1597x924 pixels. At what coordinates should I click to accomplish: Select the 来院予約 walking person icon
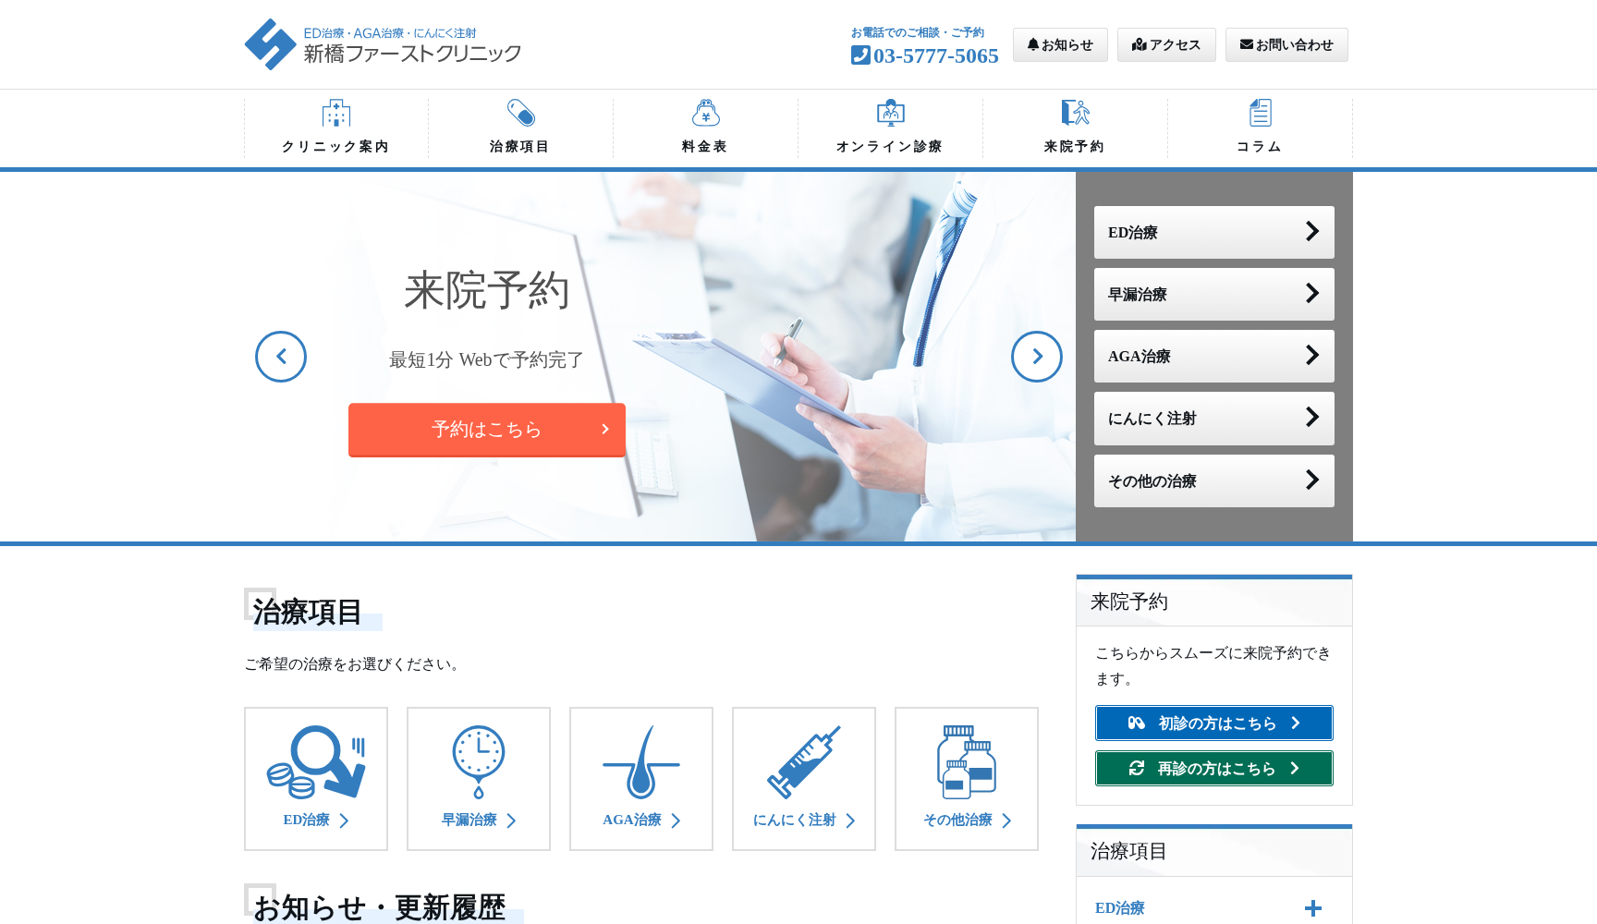coord(1075,113)
